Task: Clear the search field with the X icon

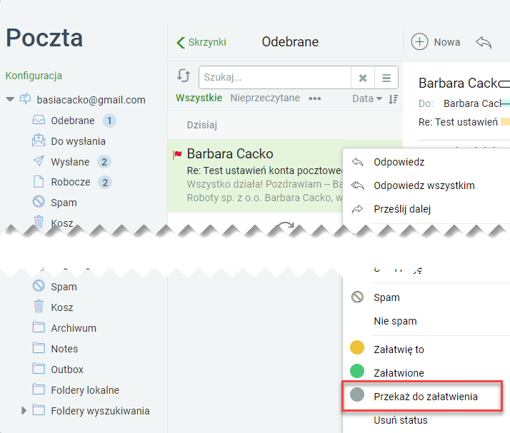Action: 363,78
